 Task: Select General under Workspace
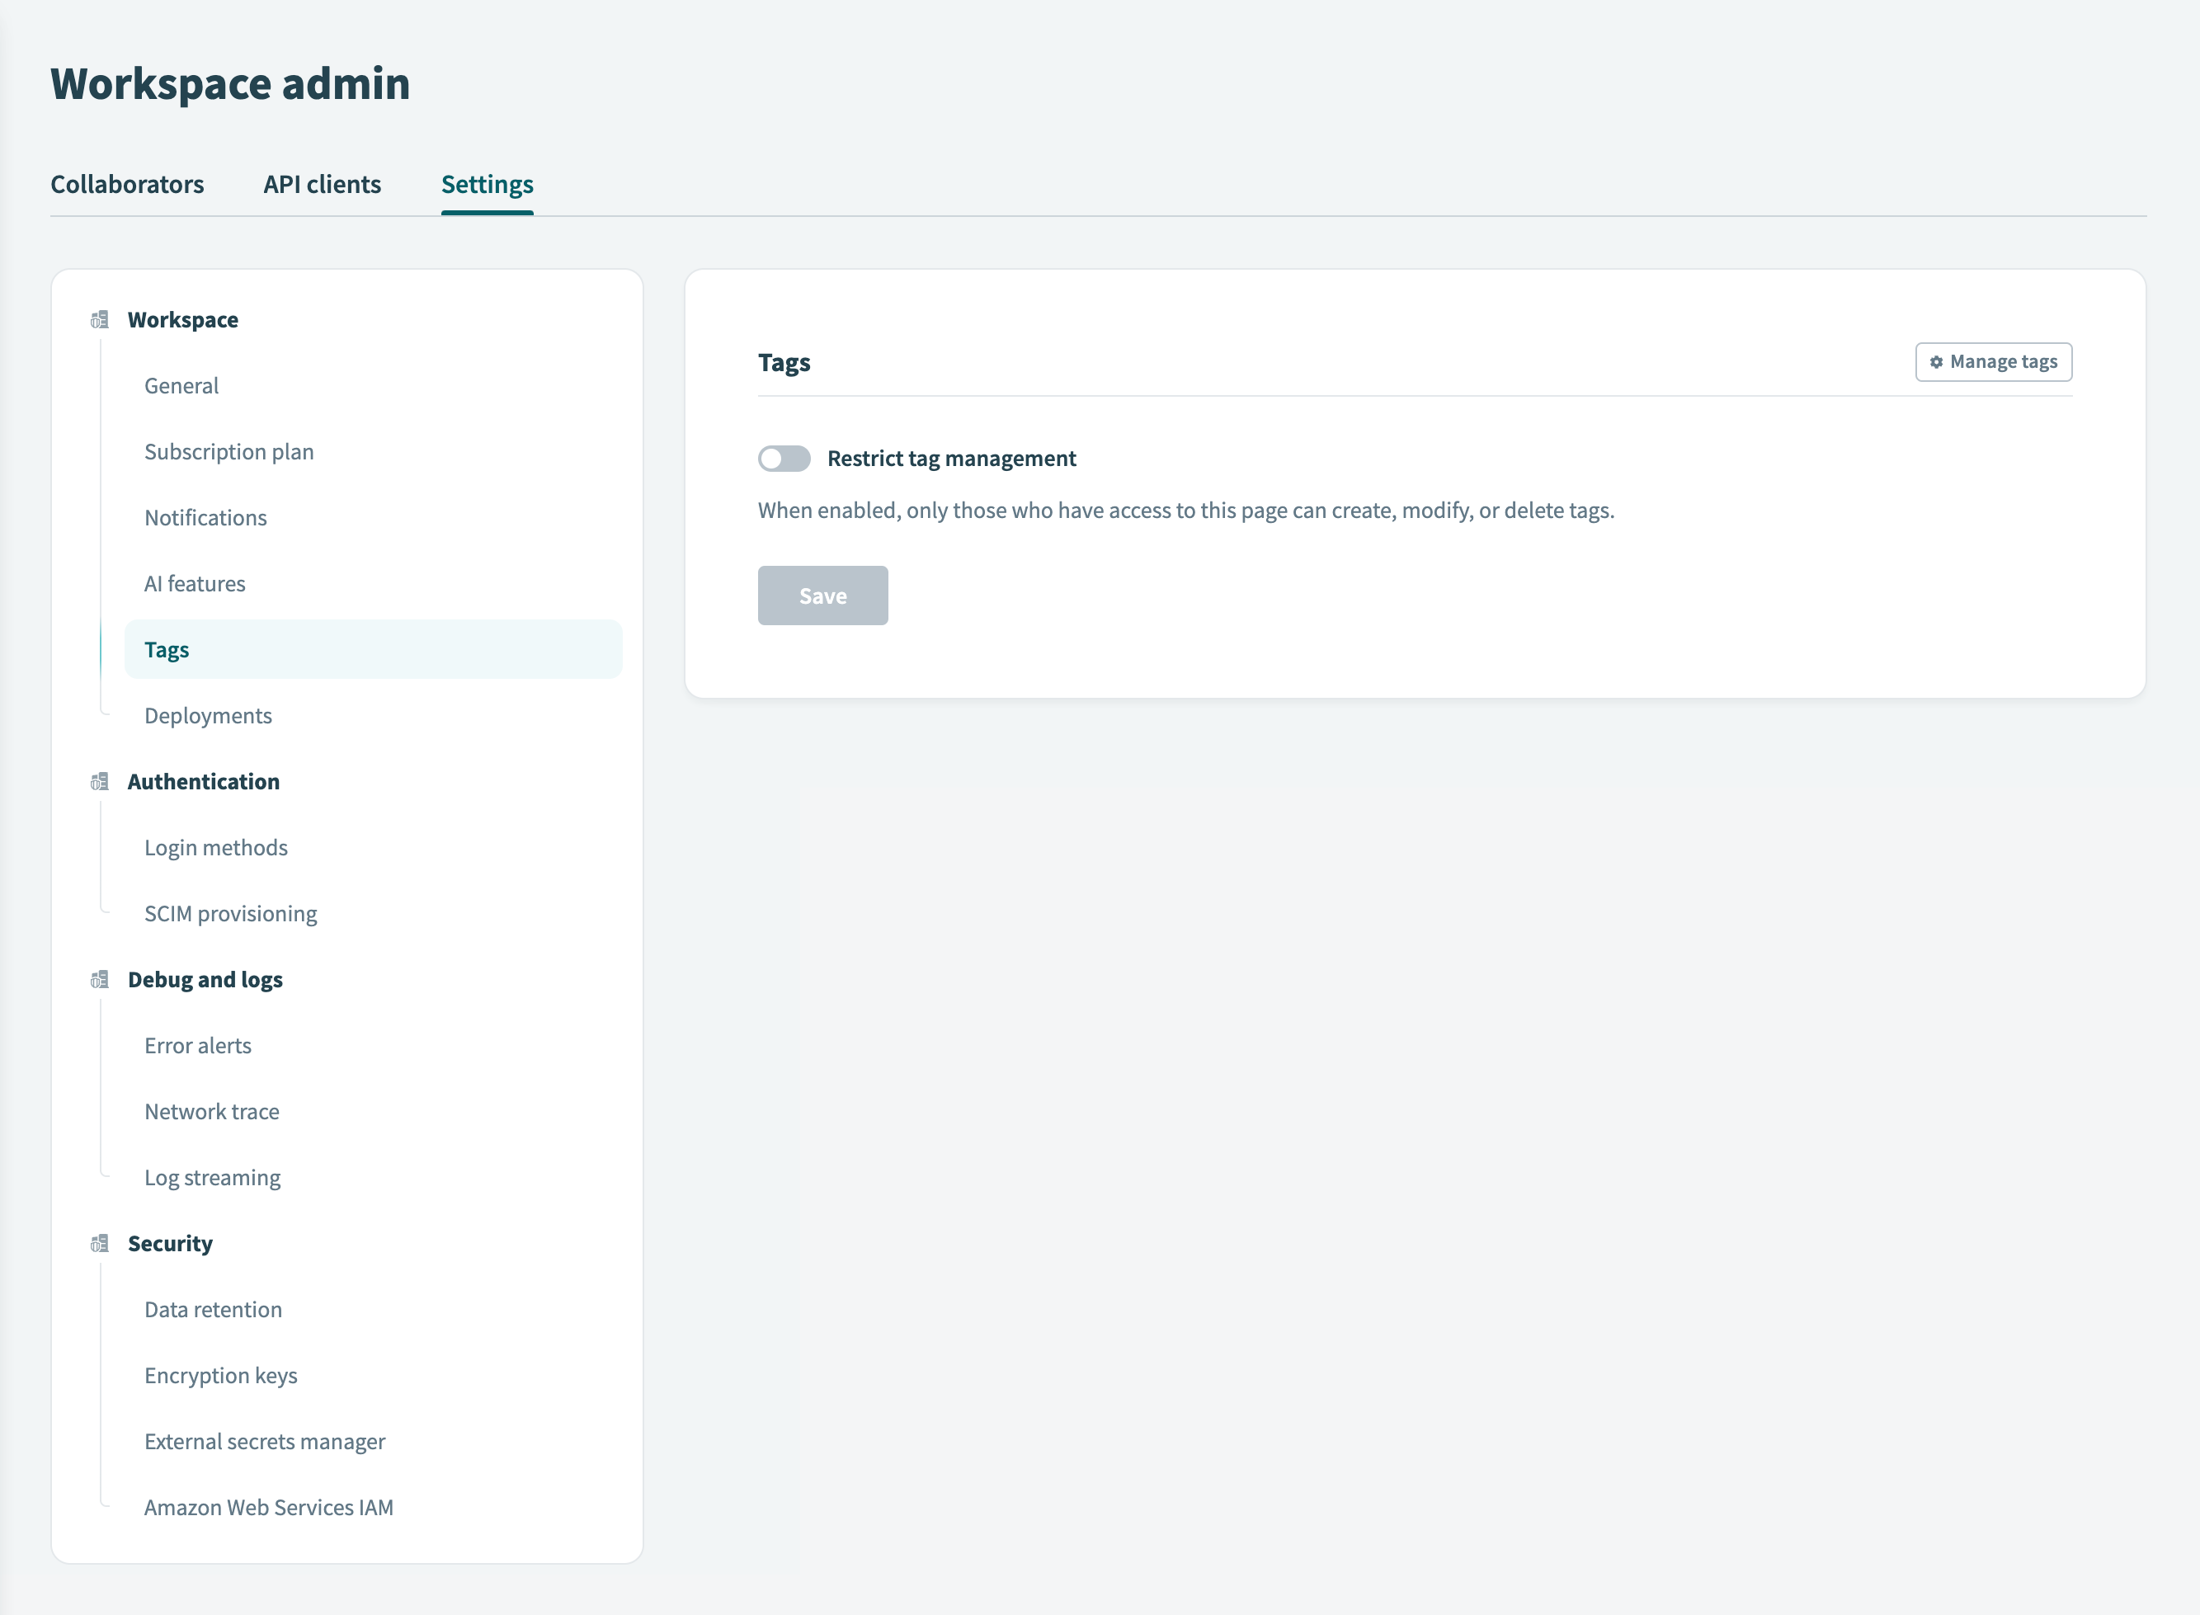pos(181,385)
